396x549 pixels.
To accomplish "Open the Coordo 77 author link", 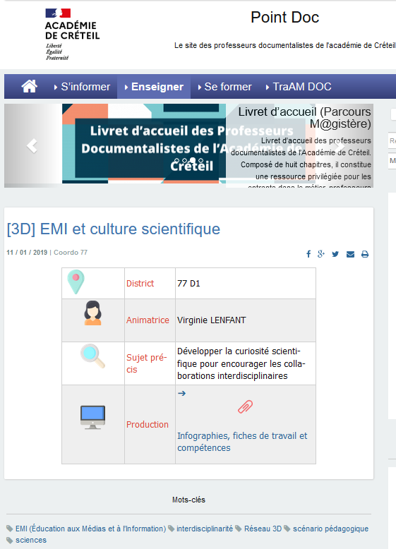I will coord(71,253).
